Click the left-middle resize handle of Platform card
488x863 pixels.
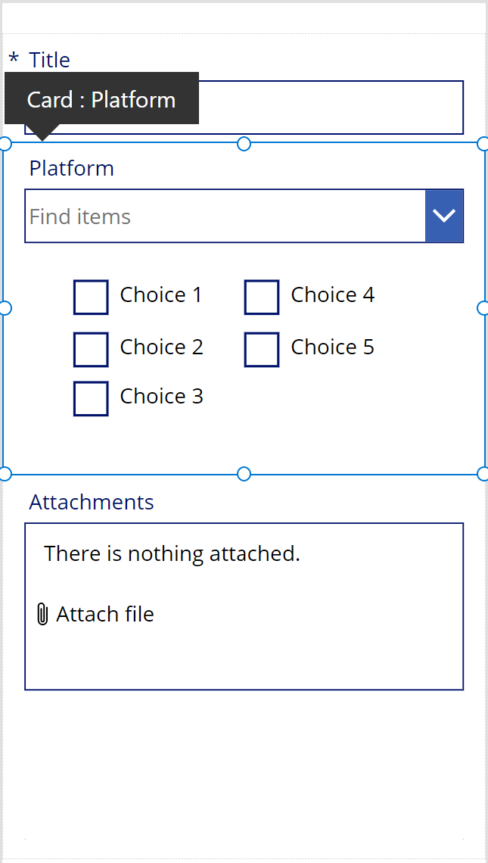(4, 307)
